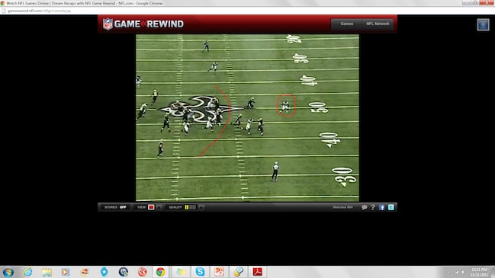Open the chat bubble icon
The height and width of the screenshot is (278, 495).
[365, 207]
